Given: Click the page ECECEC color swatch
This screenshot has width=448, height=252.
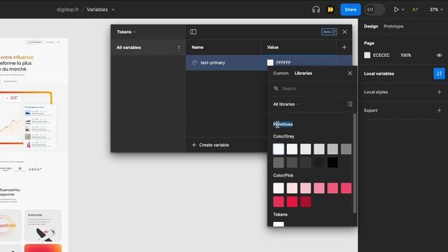Looking at the screenshot, I should (x=367, y=55).
